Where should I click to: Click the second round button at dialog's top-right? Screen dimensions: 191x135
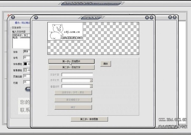(x=152, y=18)
